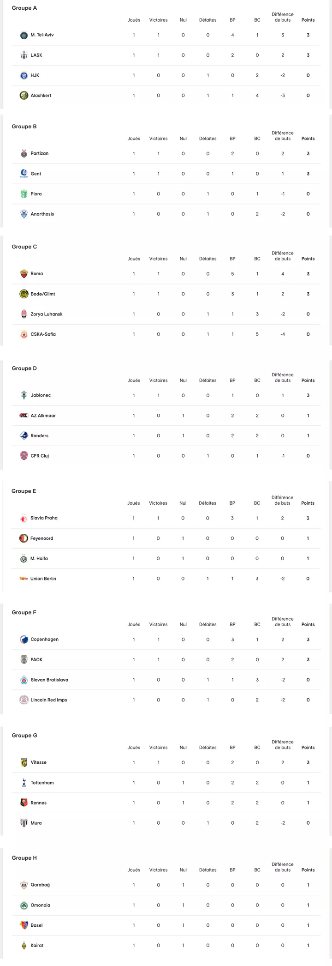Open the Union Berlin team name

43,579
